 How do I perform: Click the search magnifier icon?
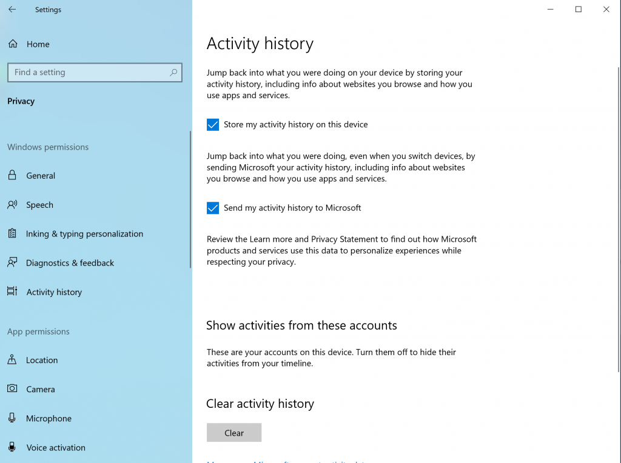point(173,72)
